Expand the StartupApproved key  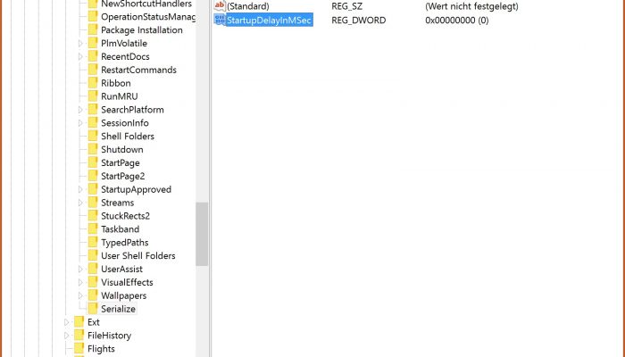click(x=80, y=189)
